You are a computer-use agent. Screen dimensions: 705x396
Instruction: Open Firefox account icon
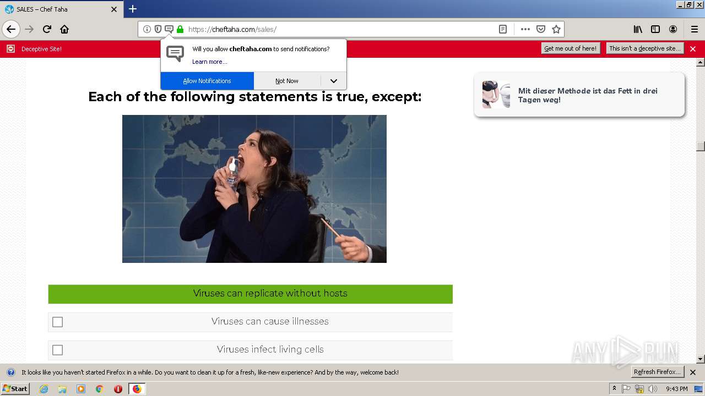(x=673, y=29)
